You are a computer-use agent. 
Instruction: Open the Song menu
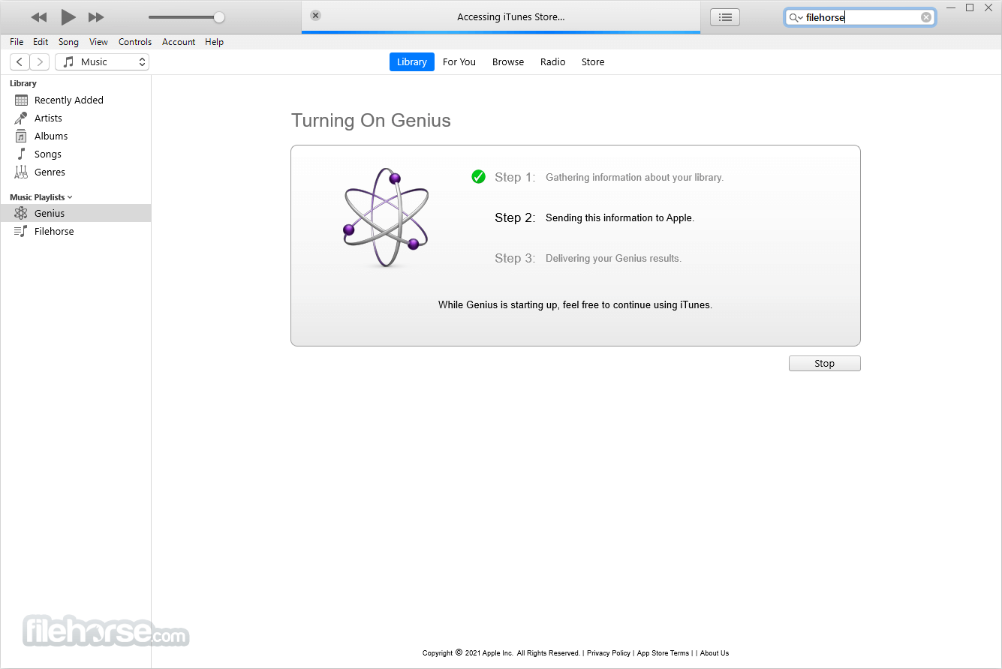point(68,42)
